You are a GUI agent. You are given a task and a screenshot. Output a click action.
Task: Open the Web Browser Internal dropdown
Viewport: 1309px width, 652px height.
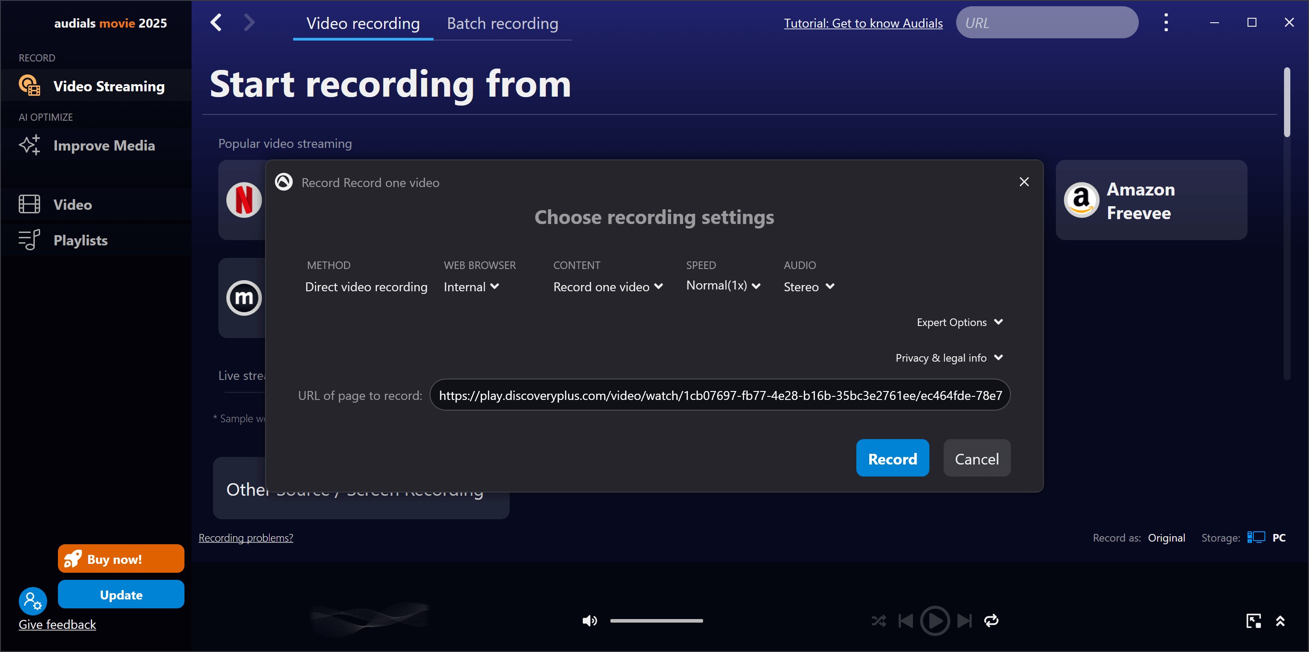[471, 287]
